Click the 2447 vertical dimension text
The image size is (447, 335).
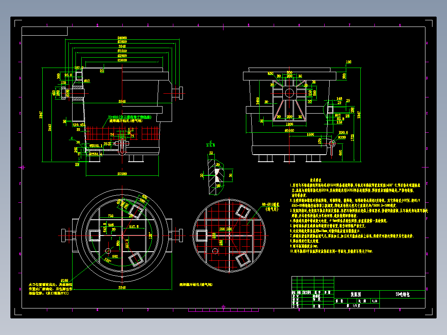click(x=50, y=127)
